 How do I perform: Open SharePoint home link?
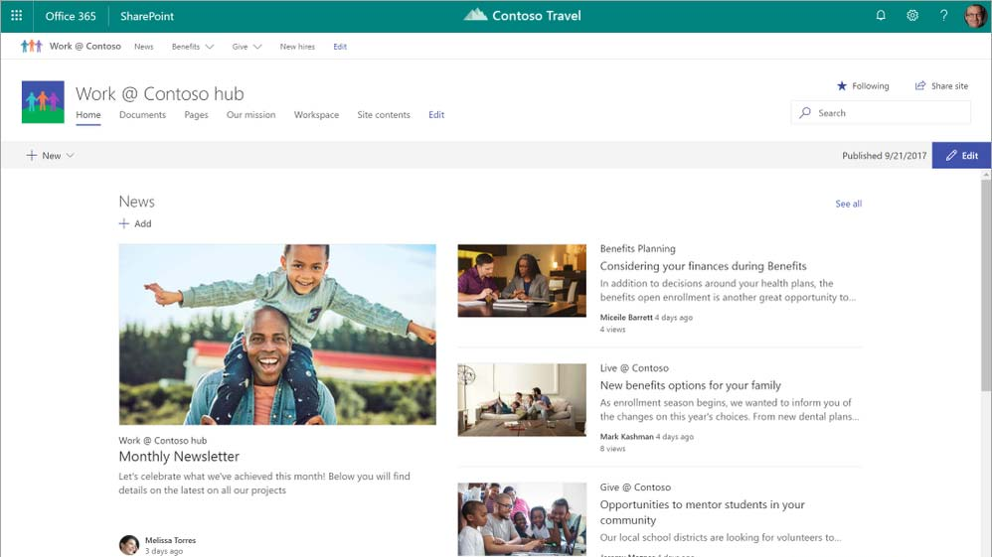[x=147, y=16]
